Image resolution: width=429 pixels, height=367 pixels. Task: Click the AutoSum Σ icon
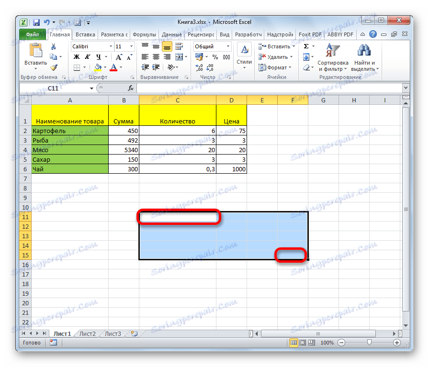point(305,46)
